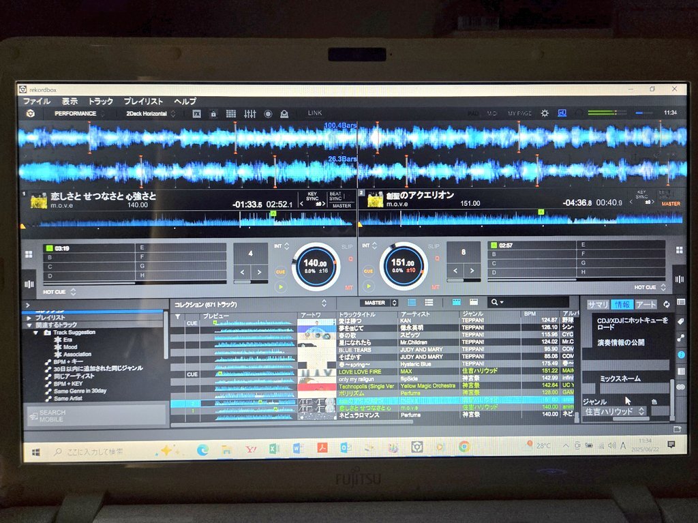Screen dimensions: 698x523
Task: Play Deck 2 with the green play button
Action: coord(369,286)
